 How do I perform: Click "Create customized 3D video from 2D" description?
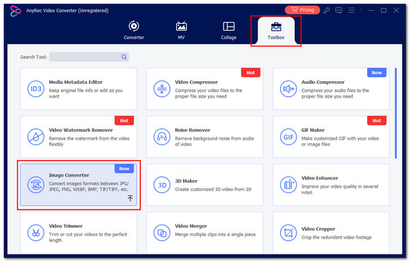tap(213, 190)
